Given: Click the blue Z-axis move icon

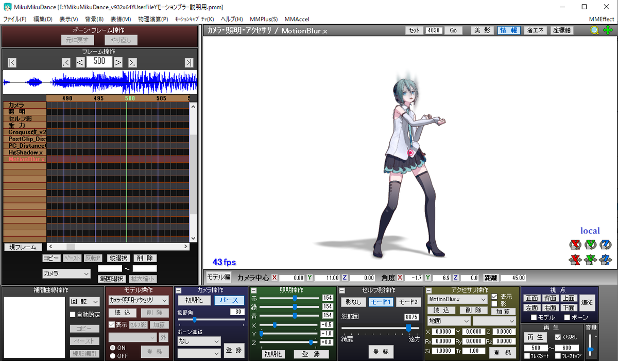Looking at the screenshot, I should tap(605, 259).
